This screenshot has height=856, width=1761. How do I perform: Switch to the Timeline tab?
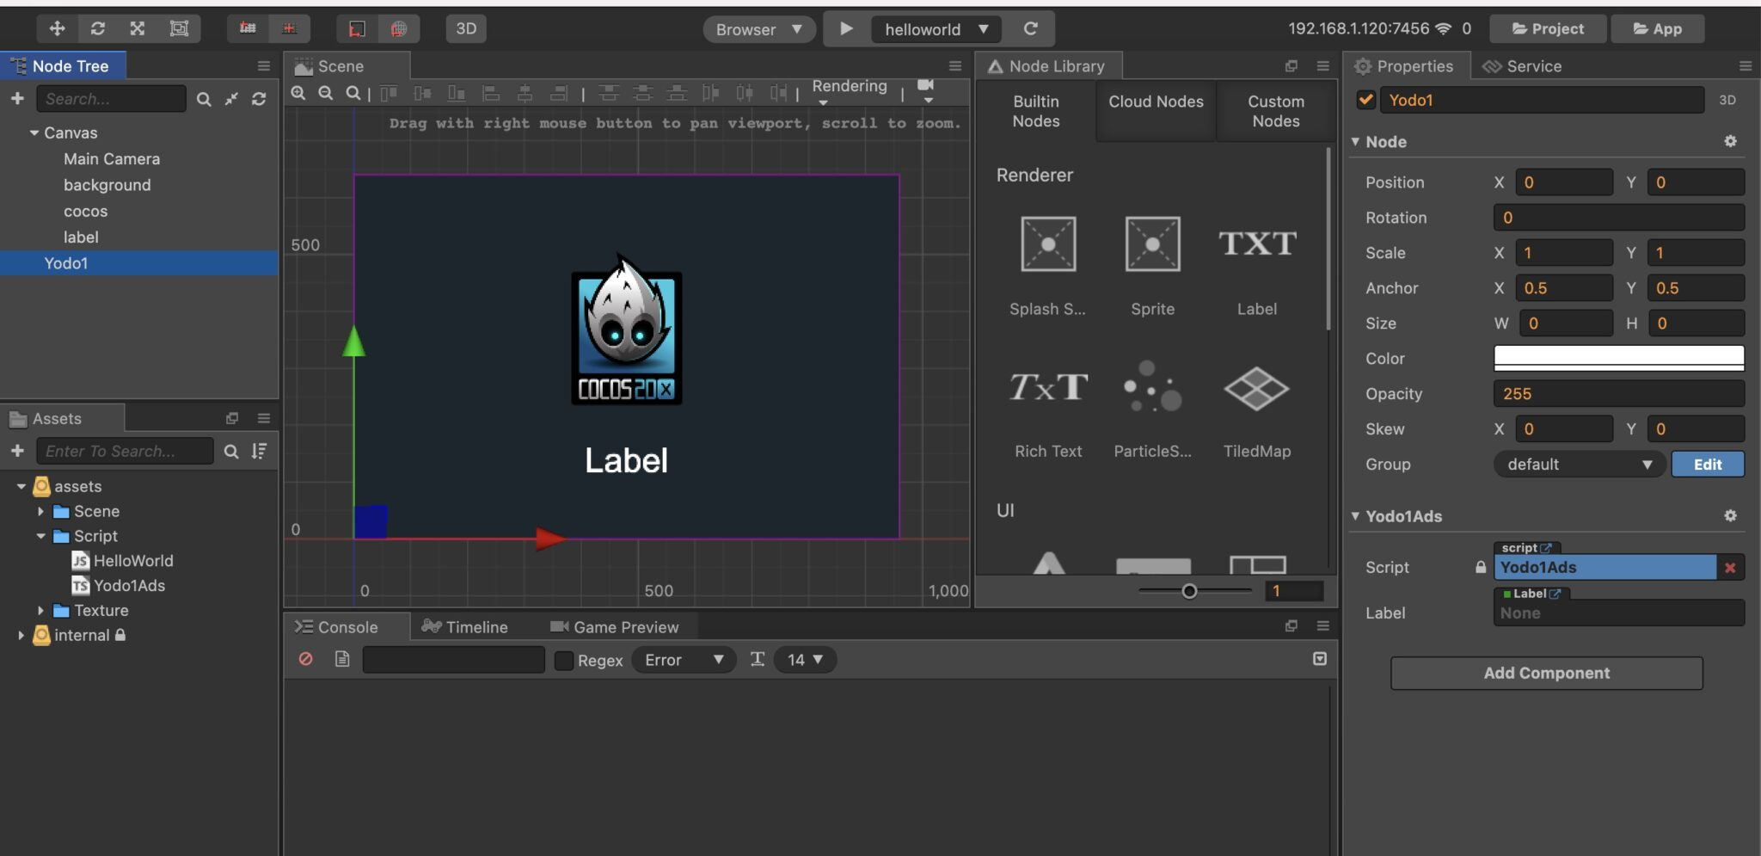pyautogui.click(x=465, y=627)
